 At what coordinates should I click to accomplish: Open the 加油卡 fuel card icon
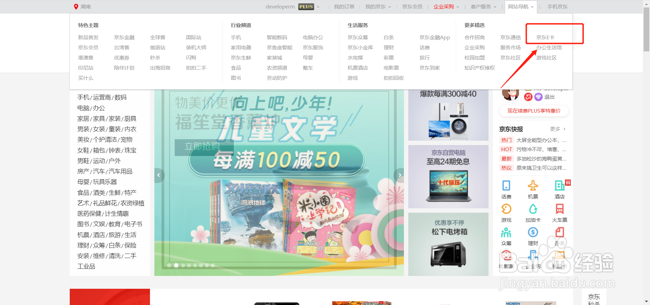point(533,209)
